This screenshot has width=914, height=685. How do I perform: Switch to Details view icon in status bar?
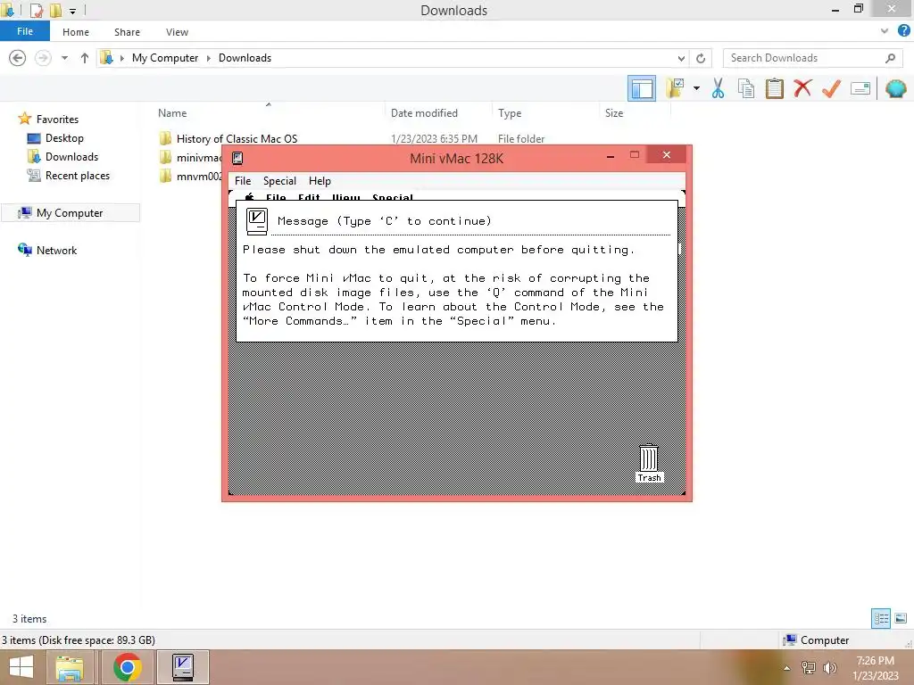(881, 618)
